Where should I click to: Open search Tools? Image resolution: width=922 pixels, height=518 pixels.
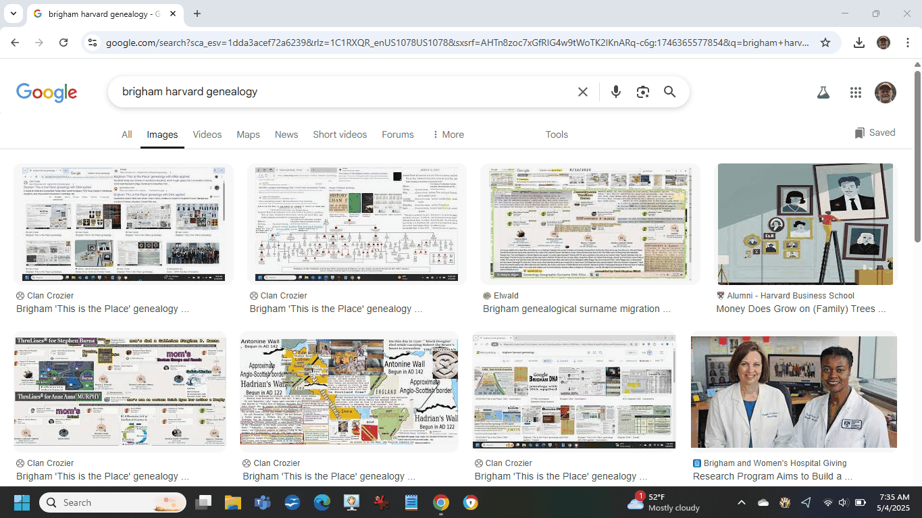click(x=557, y=134)
